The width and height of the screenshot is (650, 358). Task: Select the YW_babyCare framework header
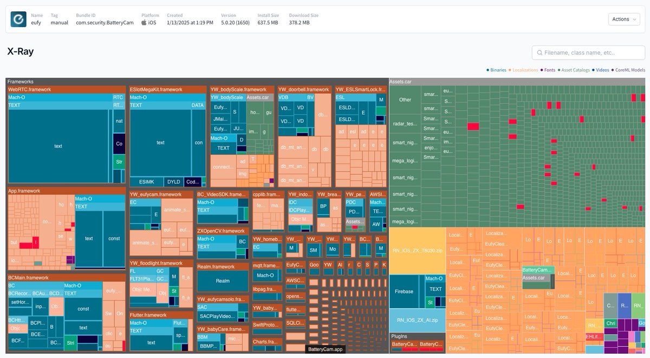tap(222, 329)
